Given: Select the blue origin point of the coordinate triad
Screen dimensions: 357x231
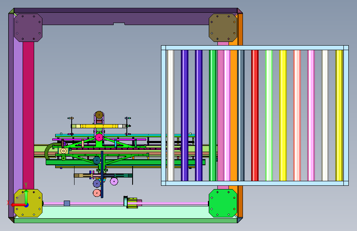Looking at the screenshot, I should point(26,205).
